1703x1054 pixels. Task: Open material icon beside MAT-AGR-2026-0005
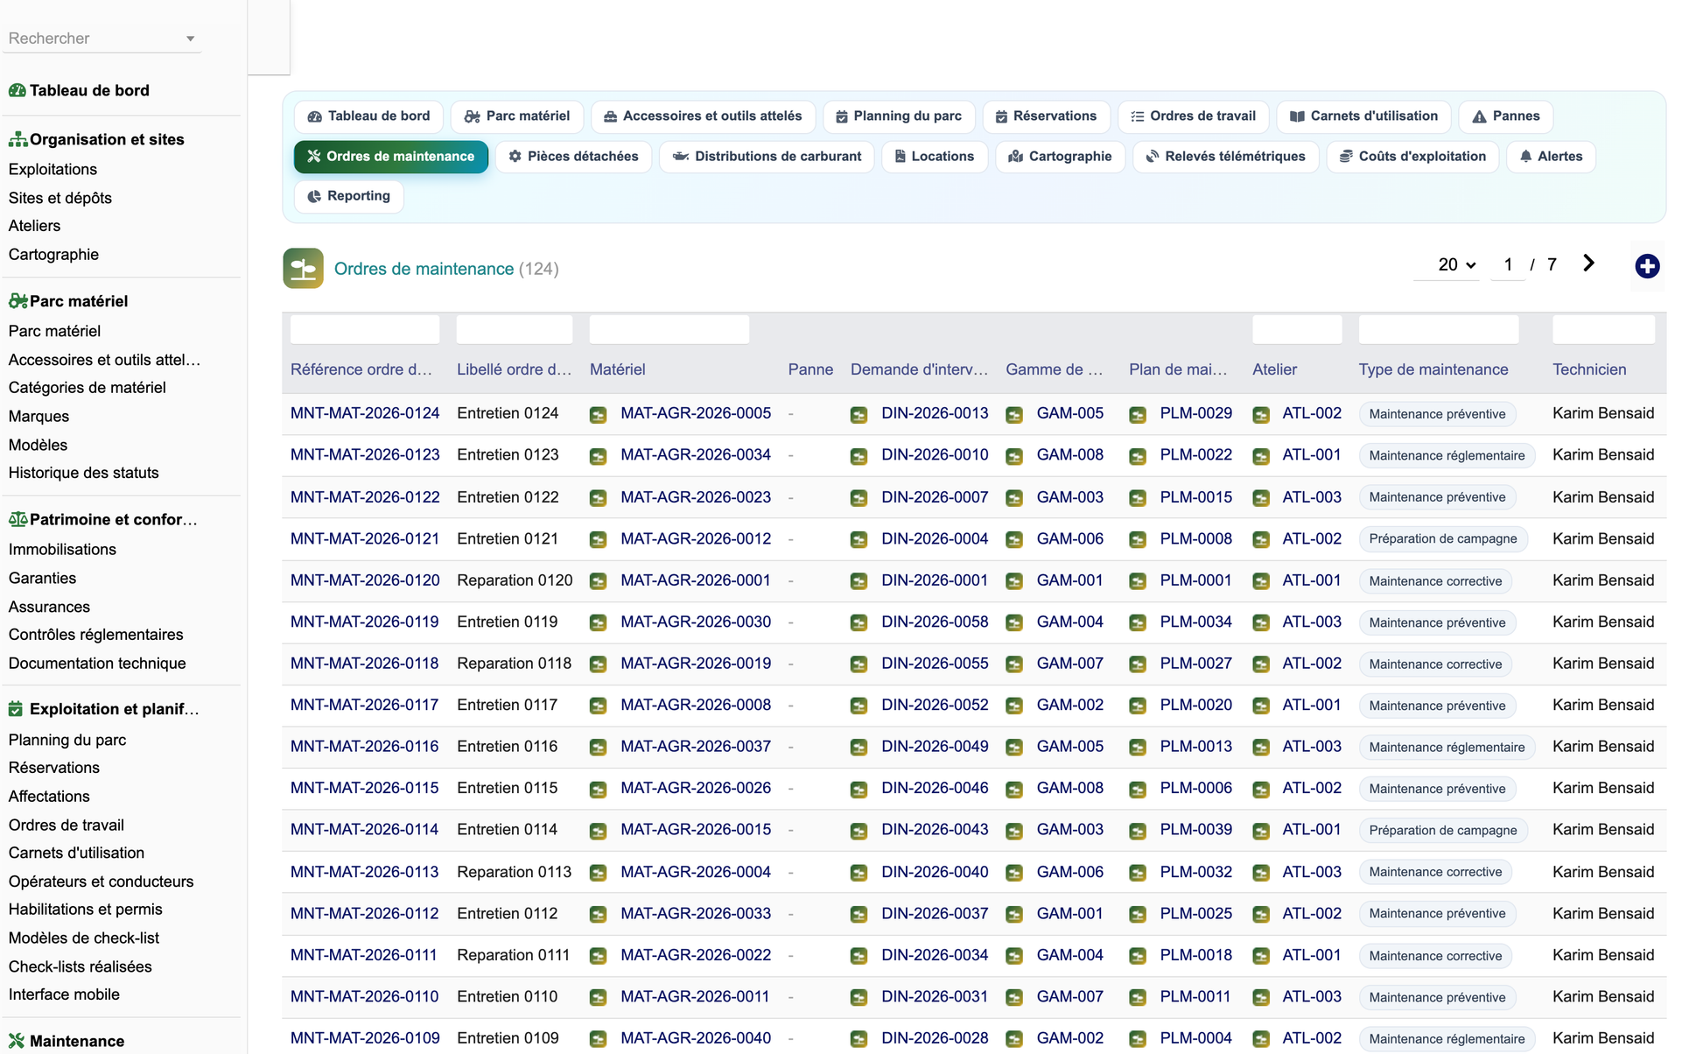[598, 415]
